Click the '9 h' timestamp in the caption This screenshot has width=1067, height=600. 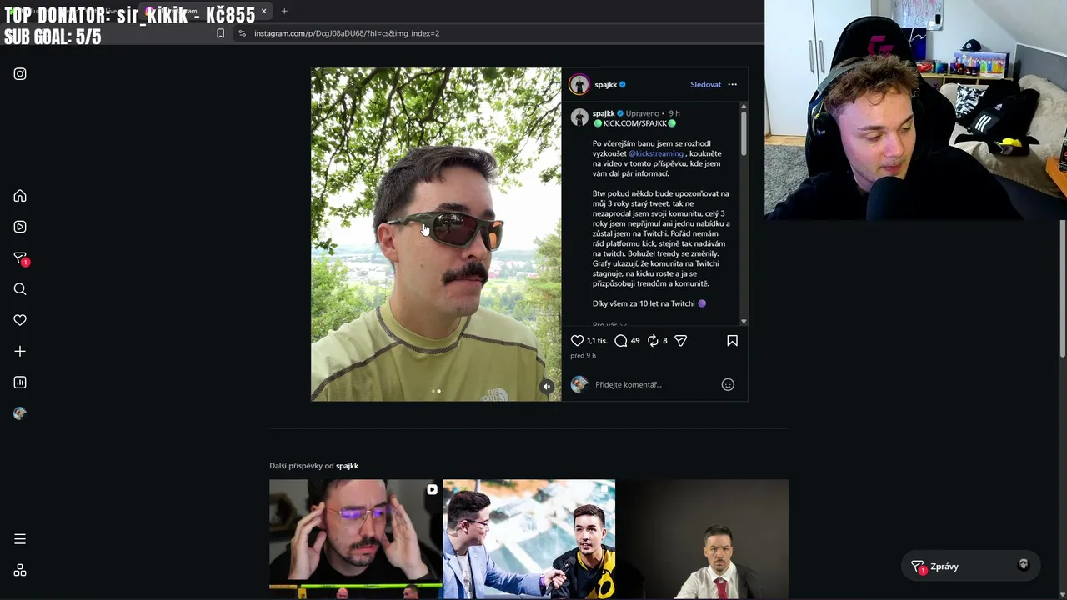pos(674,113)
